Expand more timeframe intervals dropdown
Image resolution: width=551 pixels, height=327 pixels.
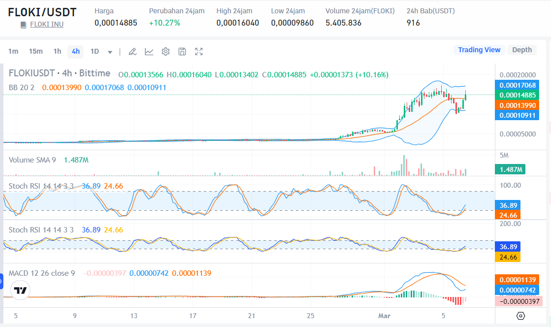[110, 52]
